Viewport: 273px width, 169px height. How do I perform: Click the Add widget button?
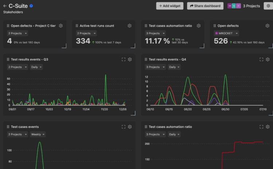click(170, 6)
